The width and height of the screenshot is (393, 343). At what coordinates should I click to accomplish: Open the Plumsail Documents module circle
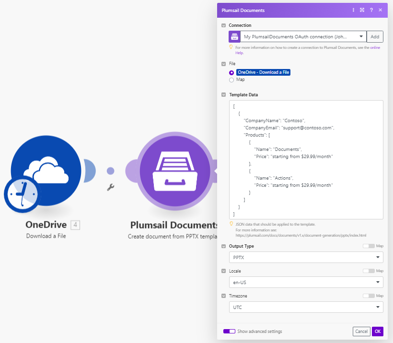pos(175,171)
